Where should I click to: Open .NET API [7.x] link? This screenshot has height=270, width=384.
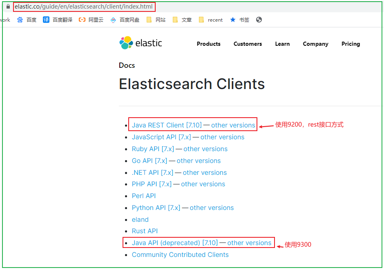[152, 172]
